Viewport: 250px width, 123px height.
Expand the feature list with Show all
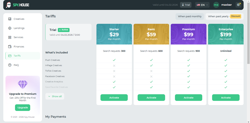click(x=55, y=96)
